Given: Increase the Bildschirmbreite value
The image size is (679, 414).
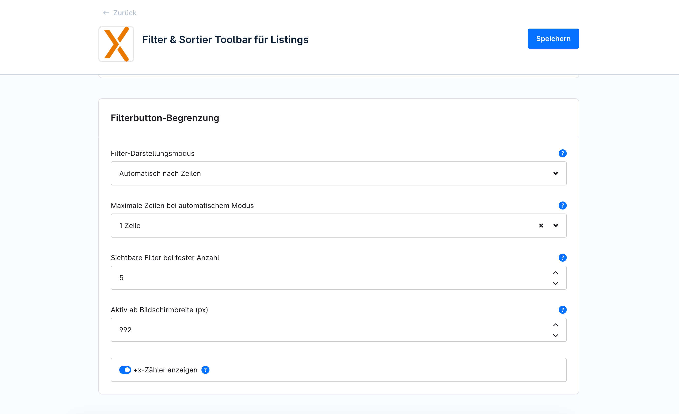Looking at the screenshot, I should pos(555,325).
